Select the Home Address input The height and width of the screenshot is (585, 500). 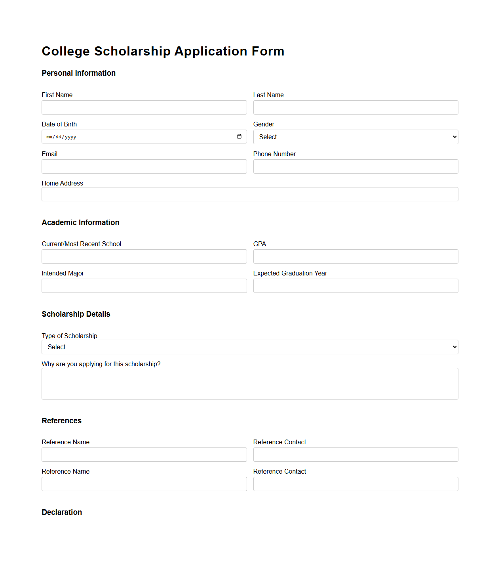click(249, 194)
